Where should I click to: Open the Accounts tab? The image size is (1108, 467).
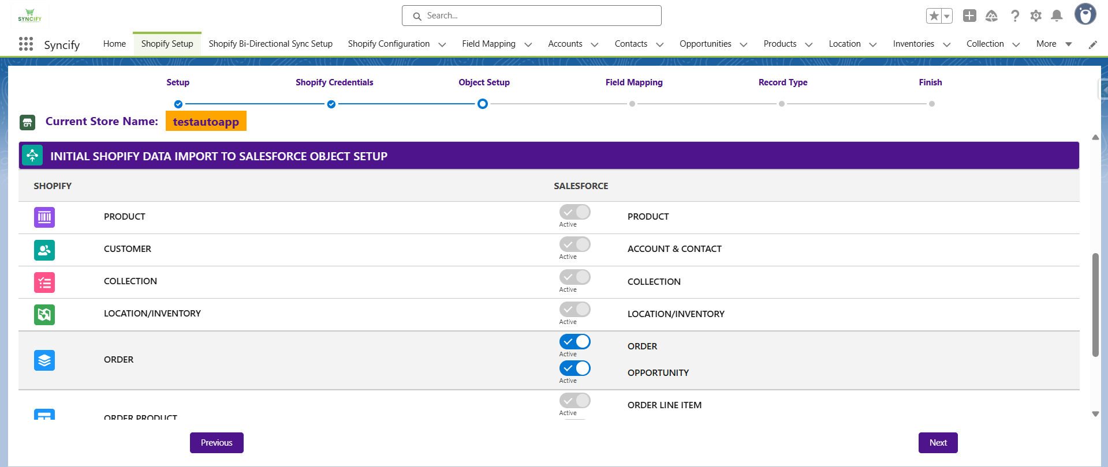(x=565, y=44)
